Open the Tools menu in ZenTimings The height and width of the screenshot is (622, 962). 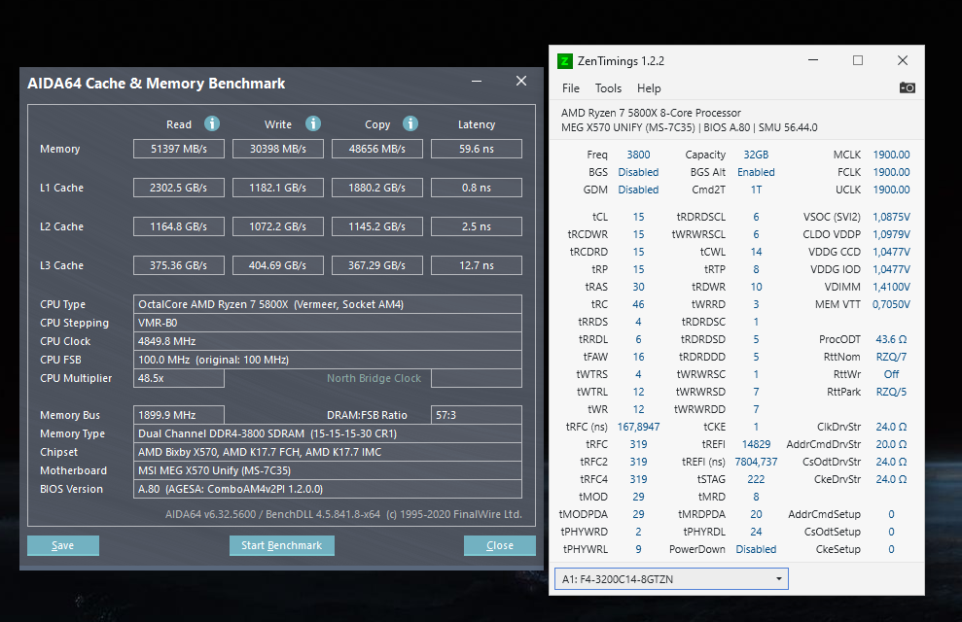point(608,88)
